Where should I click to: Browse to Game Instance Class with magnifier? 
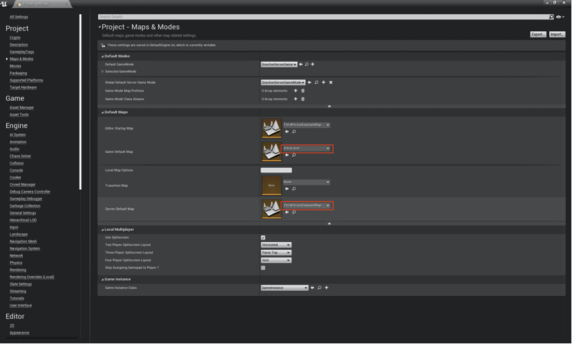(x=320, y=287)
